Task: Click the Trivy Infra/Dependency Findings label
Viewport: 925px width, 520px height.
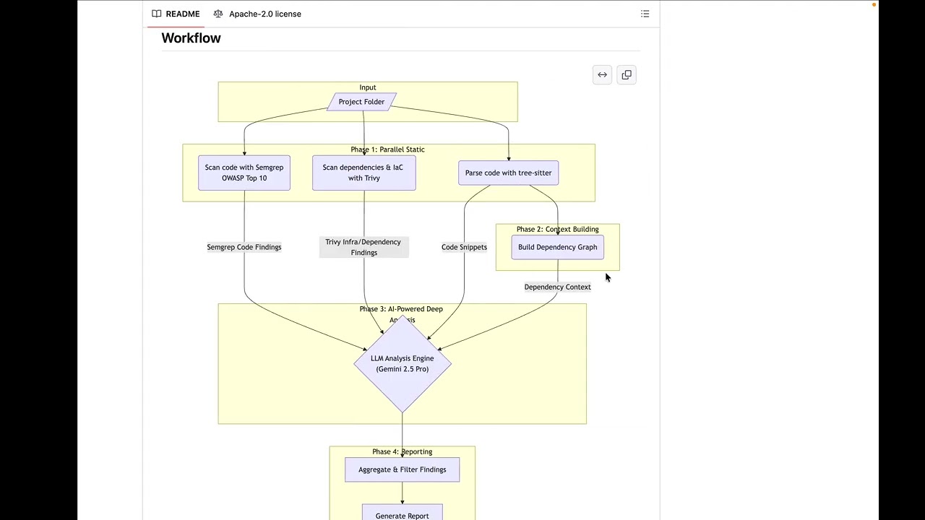Action: tap(363, 247)
